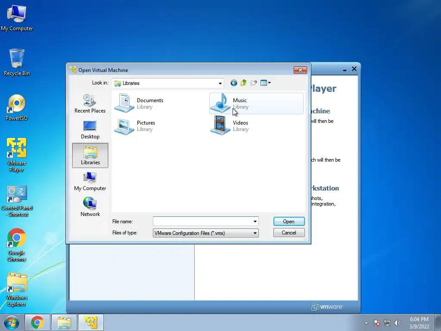Select the Pictures library
The height and width of the screenshot is (331, 441).
[135, 126]
